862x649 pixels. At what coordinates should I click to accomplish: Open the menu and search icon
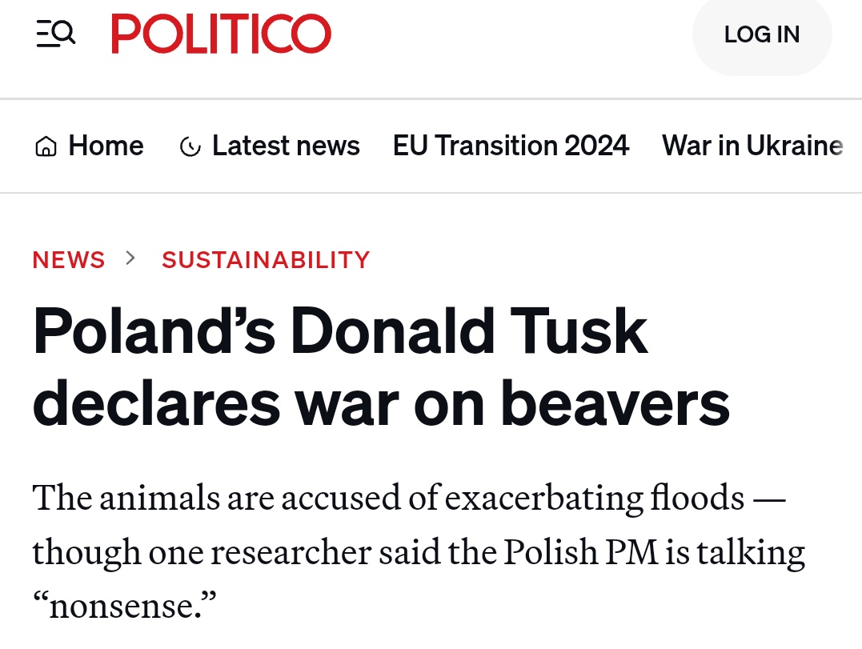point(56,34)
